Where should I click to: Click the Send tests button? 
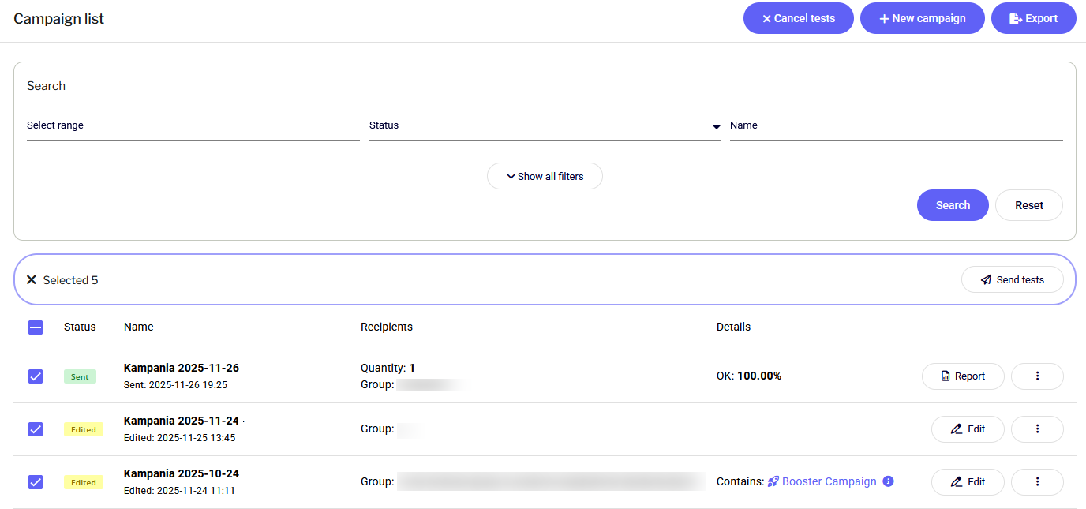pyautogui.click(x=1012, y=279)
